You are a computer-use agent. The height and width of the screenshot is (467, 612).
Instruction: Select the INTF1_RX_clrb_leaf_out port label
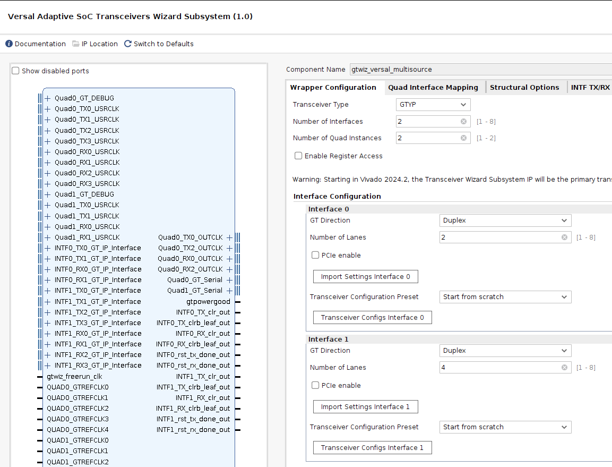point(193,409)
